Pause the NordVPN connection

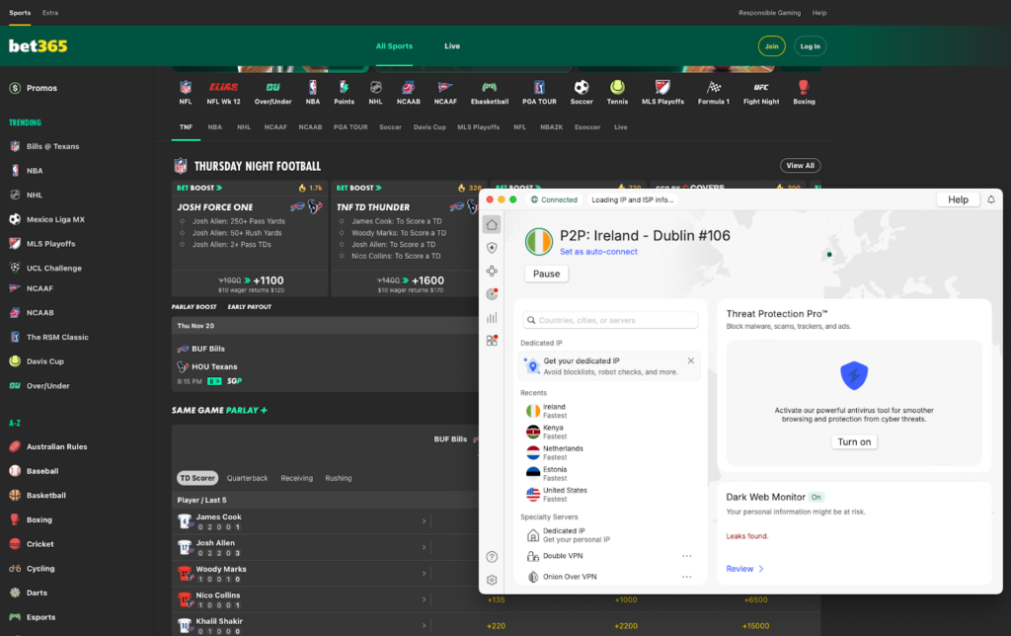[546, 274]
